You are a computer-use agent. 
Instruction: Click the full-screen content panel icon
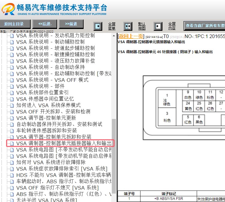tap(158, 26)
